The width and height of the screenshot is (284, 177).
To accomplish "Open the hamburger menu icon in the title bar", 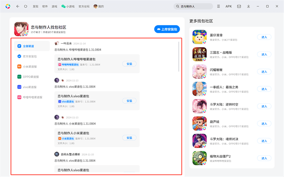I will (218, 7).
